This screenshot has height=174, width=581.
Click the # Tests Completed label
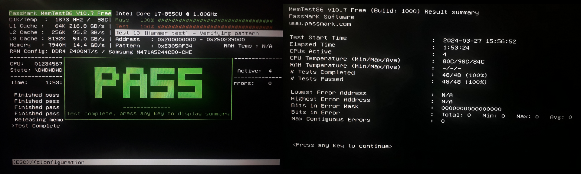pyautogui.click(x=322, y=72)
